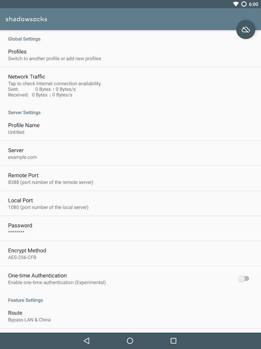
Task: Tap the Android back navigation icon
Action: 87,340
